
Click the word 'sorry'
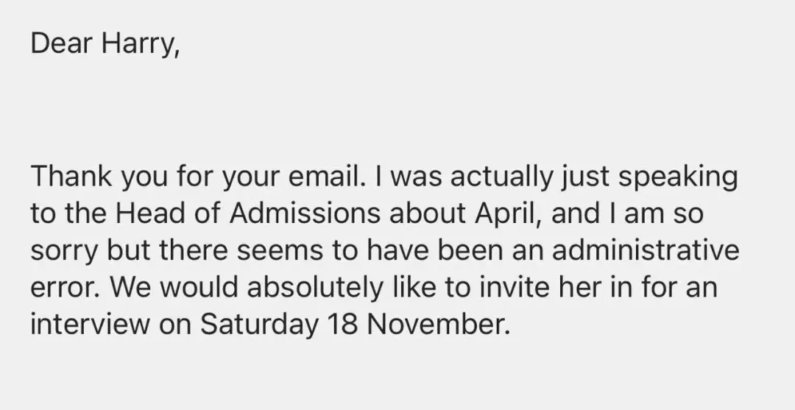coord(64,250)
